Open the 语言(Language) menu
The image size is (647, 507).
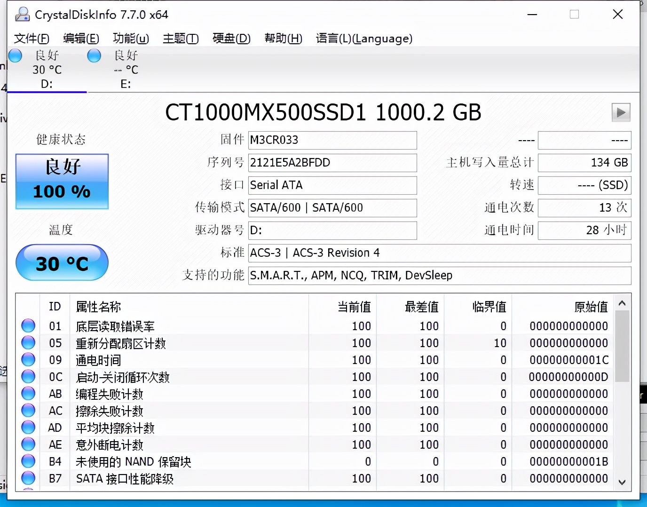[364, 39]
